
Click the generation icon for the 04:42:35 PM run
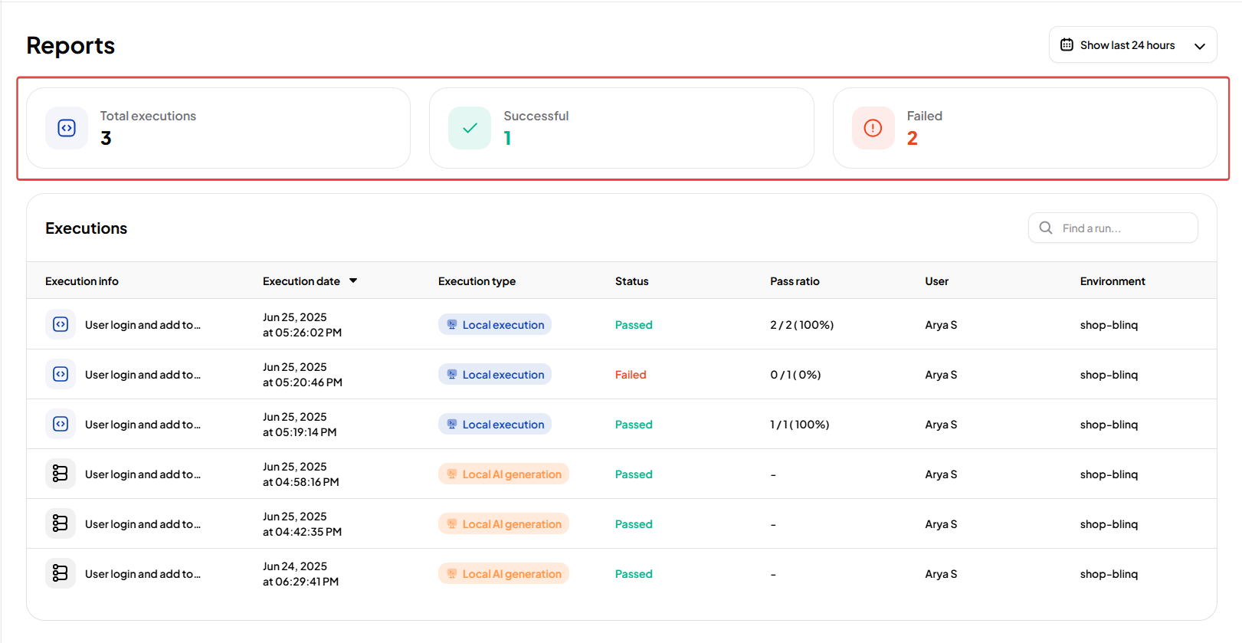(x=61, y=523)
